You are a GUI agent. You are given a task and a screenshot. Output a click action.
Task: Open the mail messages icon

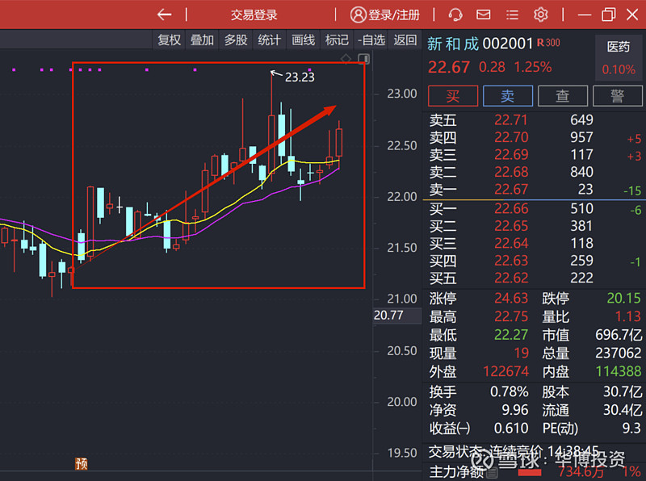click(483, 15)
